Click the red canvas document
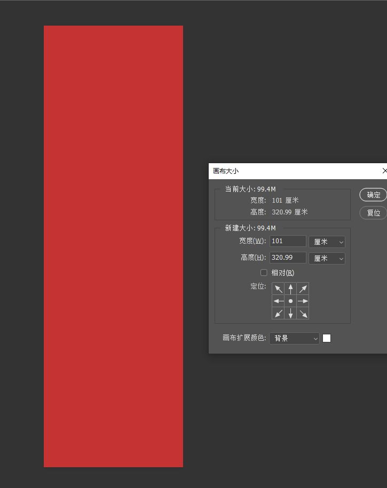This screenshot has height=488, width=387. click(x=113, y=246)
